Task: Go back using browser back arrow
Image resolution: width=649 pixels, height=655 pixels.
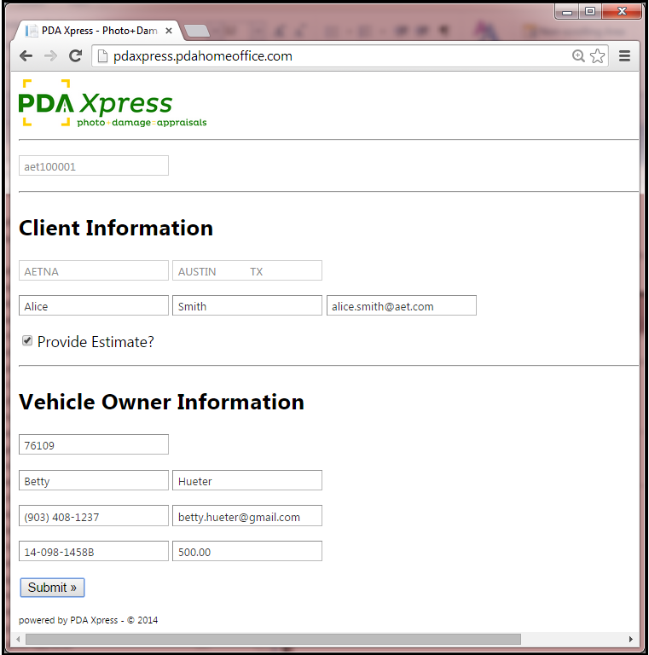Action: pyautogui.click(x=26, y=56)
